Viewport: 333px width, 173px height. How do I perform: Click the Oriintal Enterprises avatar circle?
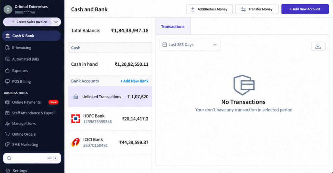pyautogui.click(x=8, y=9)
